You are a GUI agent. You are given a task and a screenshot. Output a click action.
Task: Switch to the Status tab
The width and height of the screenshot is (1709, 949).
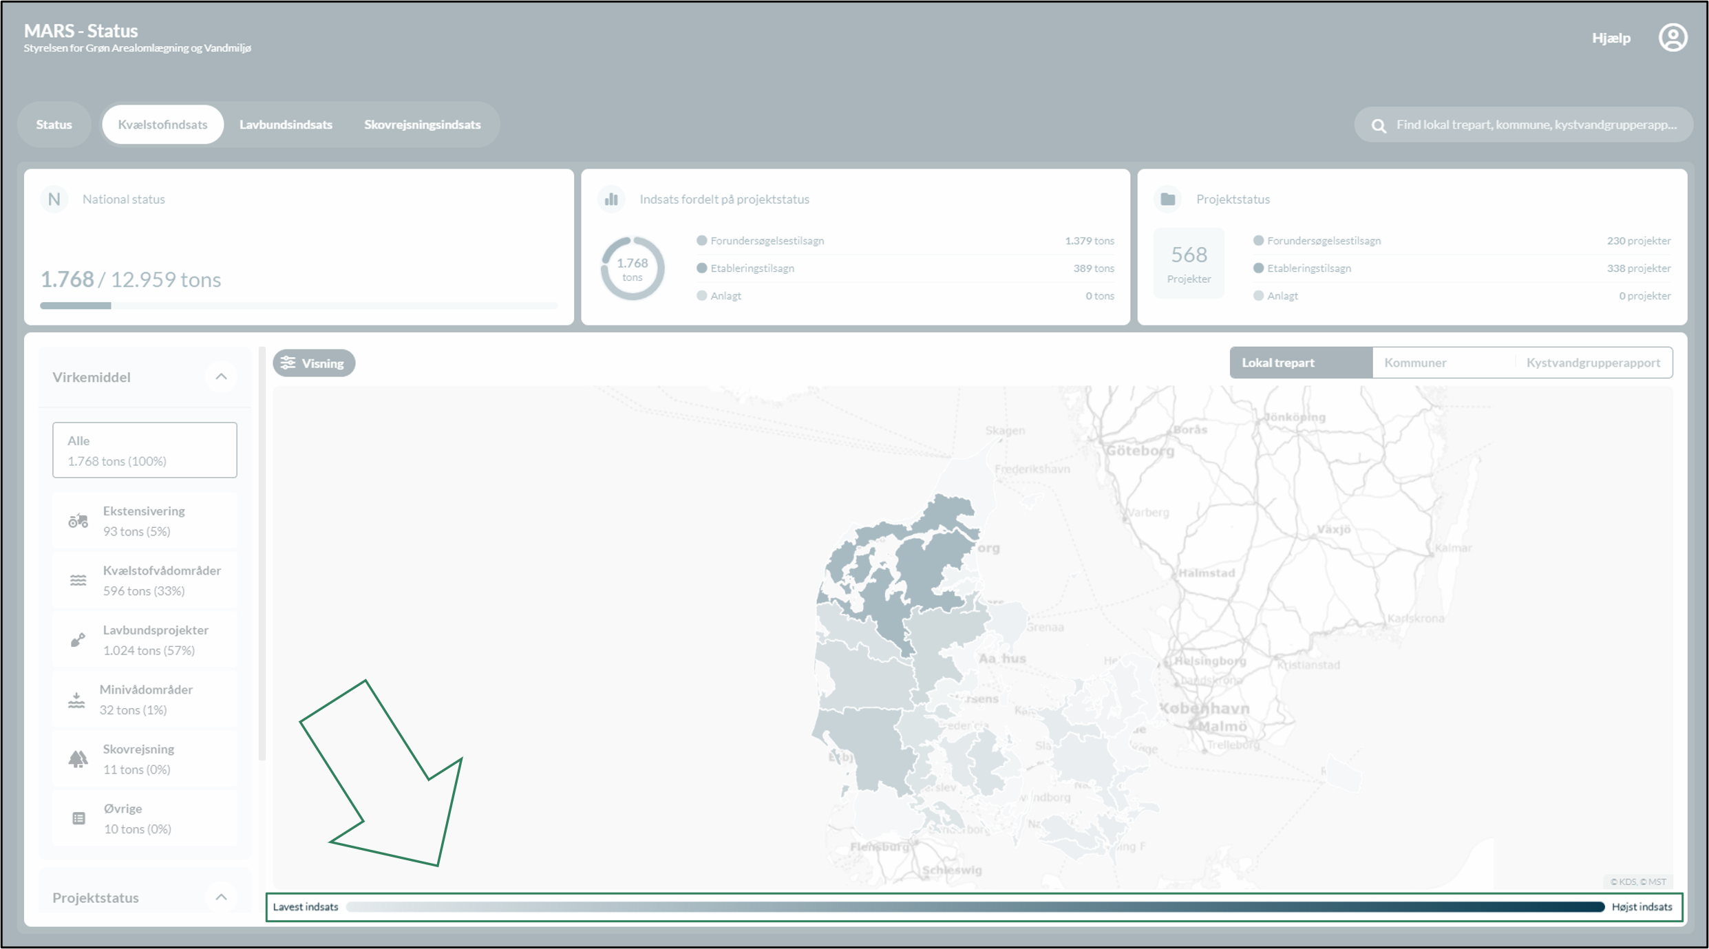(x=54, y=125)
